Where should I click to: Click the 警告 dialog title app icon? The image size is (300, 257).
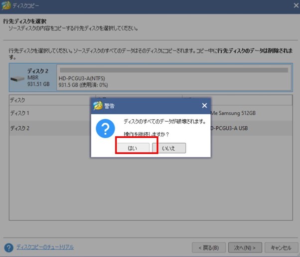[x=98, y=106]
